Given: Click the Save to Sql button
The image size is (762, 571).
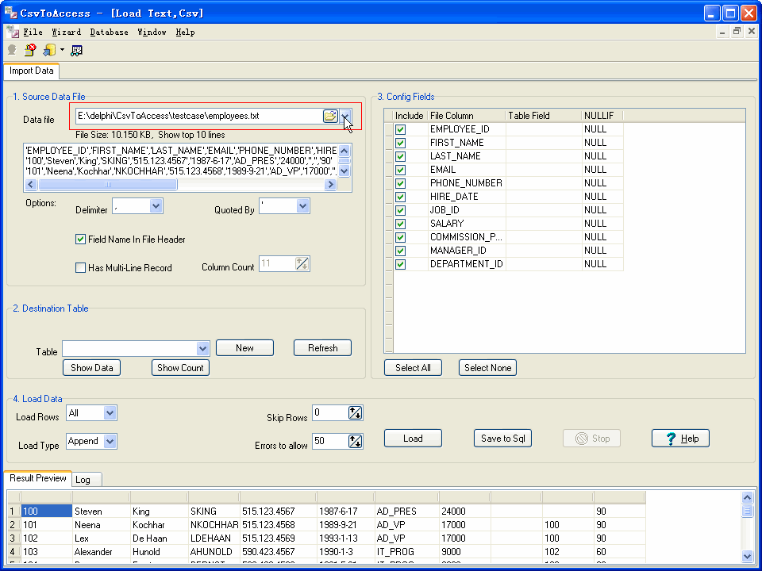Looking at the screenshot, I should pyautogui.click(x=503, y=439).
